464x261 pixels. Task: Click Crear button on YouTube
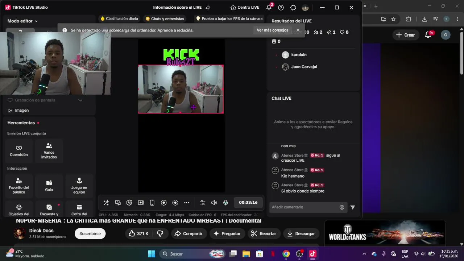tap(405, 35)
